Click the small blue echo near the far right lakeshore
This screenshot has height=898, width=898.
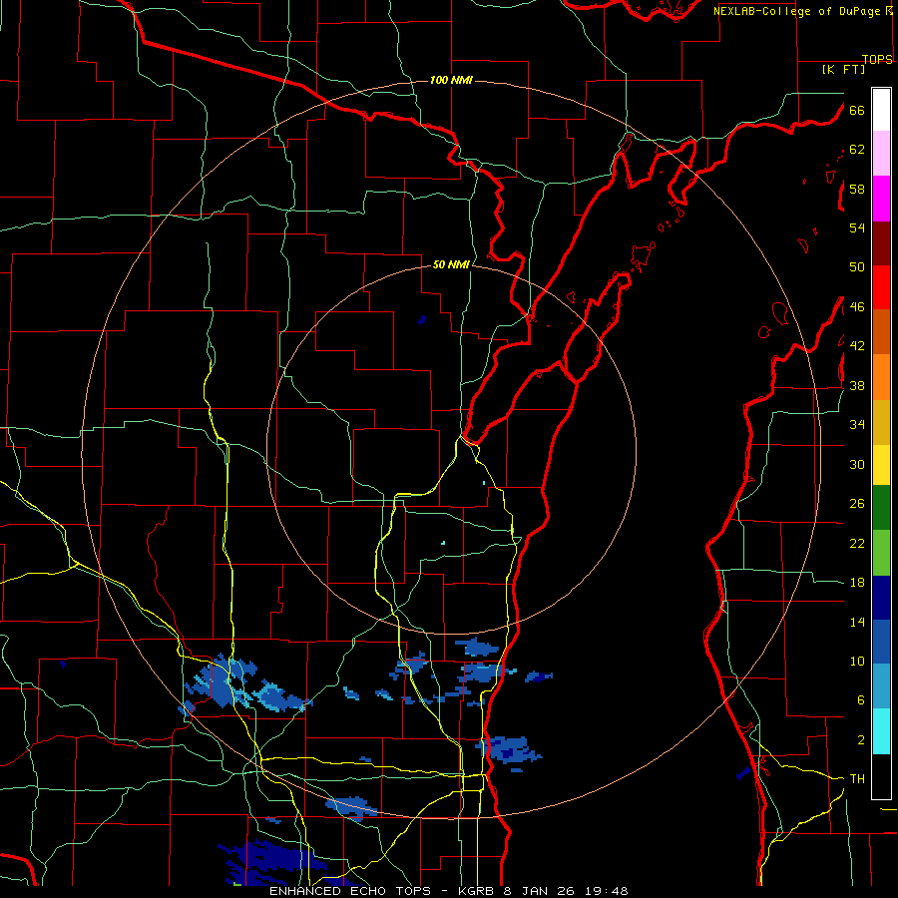(x=743, y=772)
